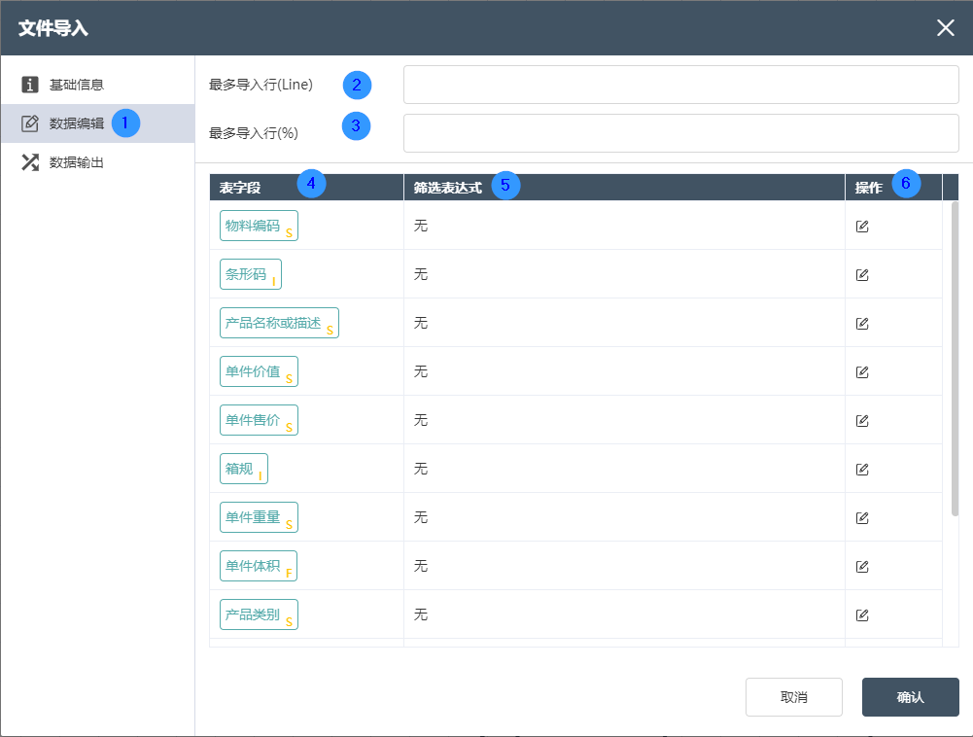The height and width of the screenshot is (737, 973).
Task: Open the 基础信息 section
Action: click(76, 85)
